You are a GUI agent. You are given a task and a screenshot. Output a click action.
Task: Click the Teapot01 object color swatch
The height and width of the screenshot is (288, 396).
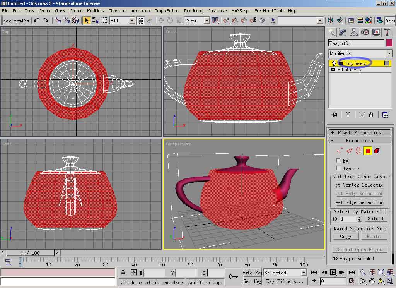[389, 43]
